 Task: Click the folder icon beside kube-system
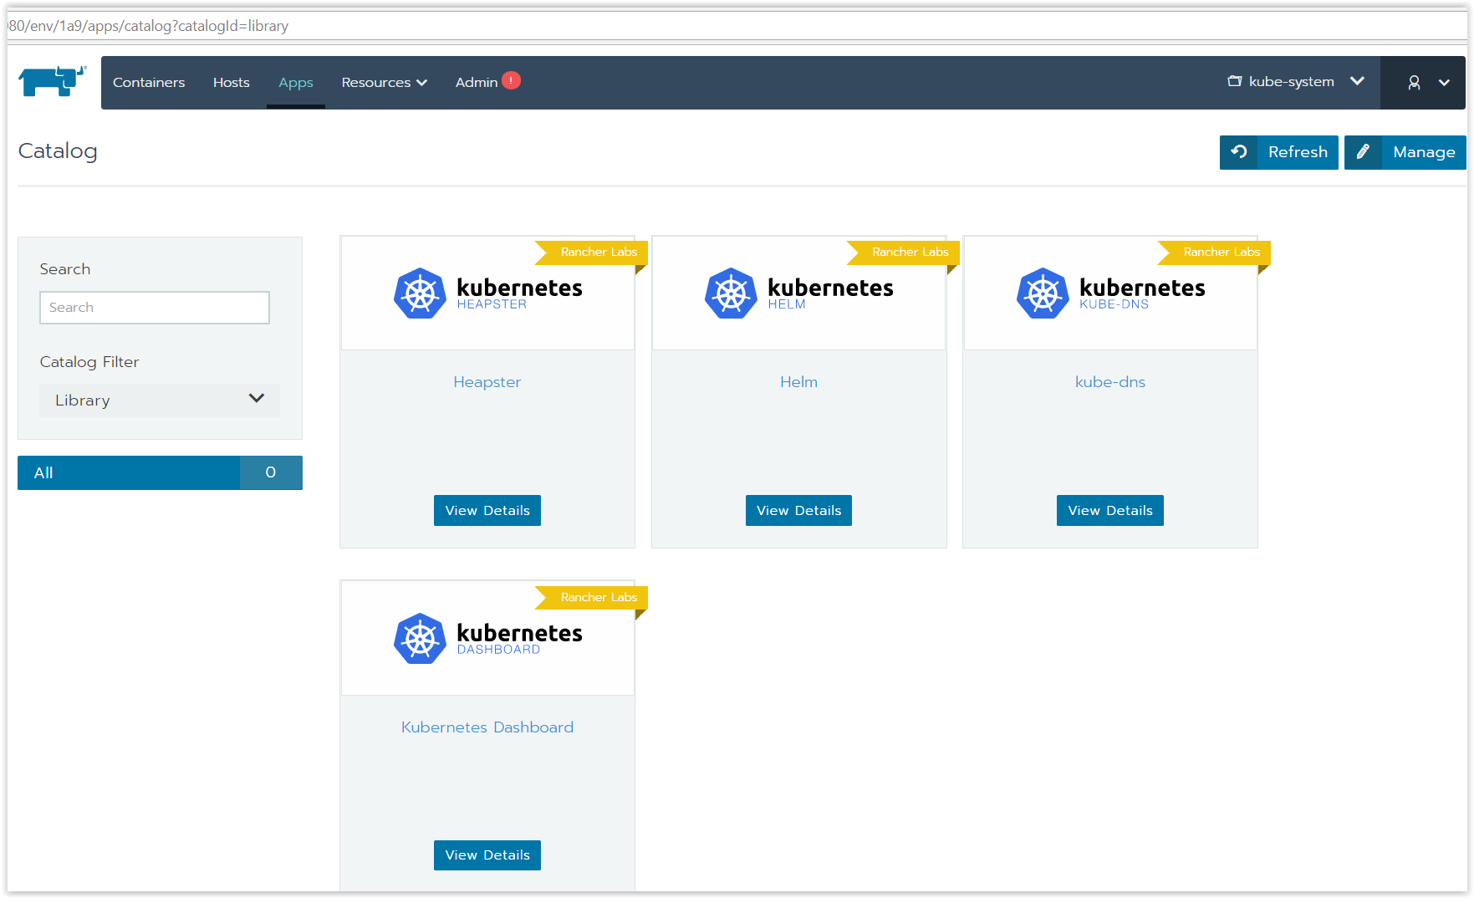click(x=1234, y=81)
